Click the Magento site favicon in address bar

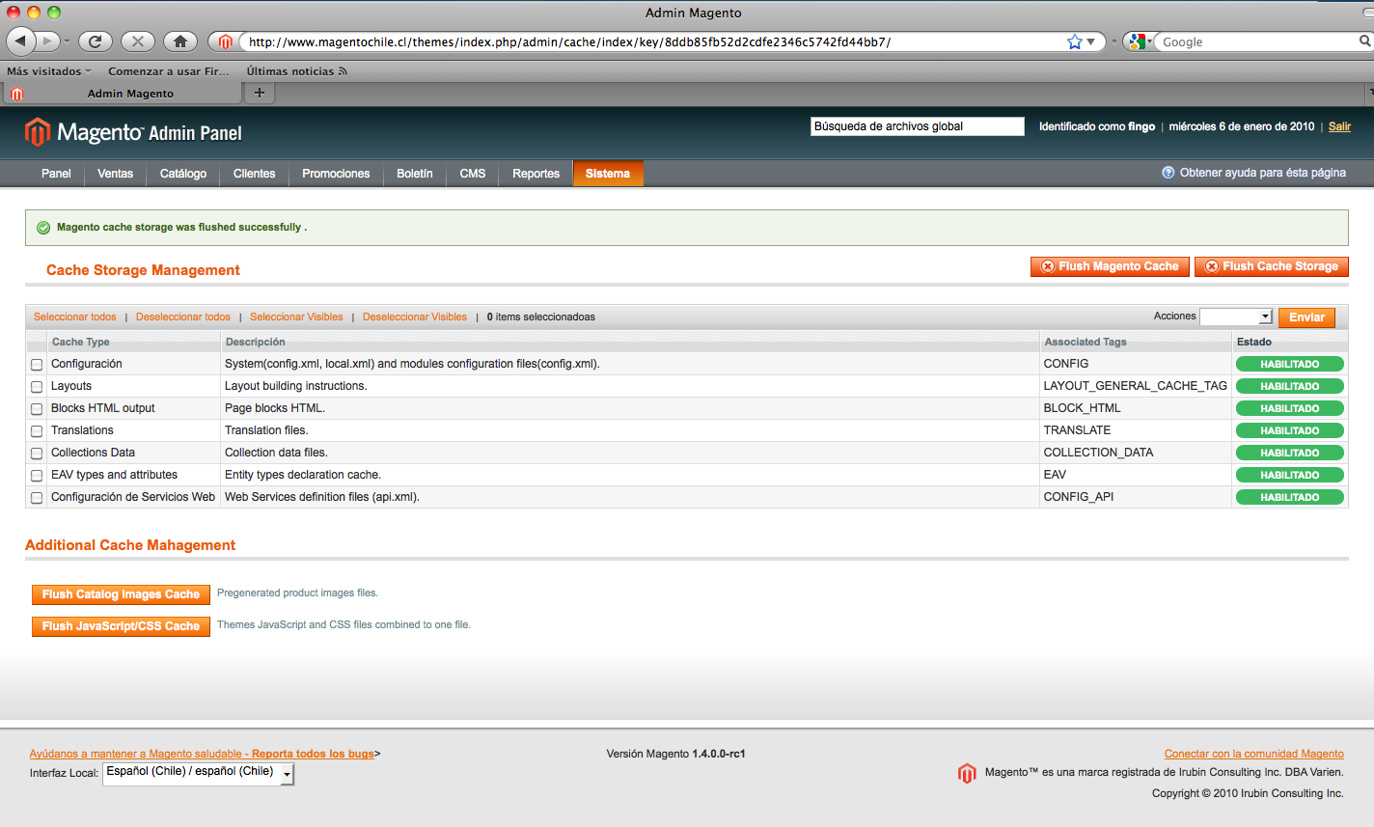click(225, 41)
